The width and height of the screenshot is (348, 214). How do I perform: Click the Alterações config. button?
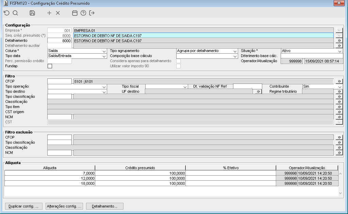pyautogui.click(x=64, y=206)
